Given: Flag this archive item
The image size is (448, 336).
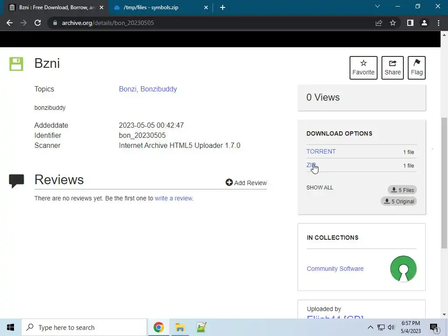Looking at the screenshot, I should coord(416,68).
